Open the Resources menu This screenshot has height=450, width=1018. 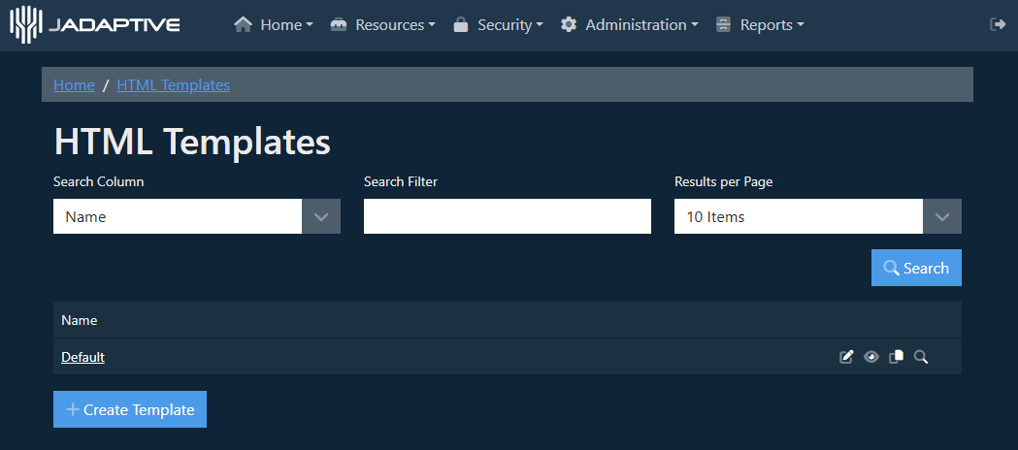coord(383,25)
